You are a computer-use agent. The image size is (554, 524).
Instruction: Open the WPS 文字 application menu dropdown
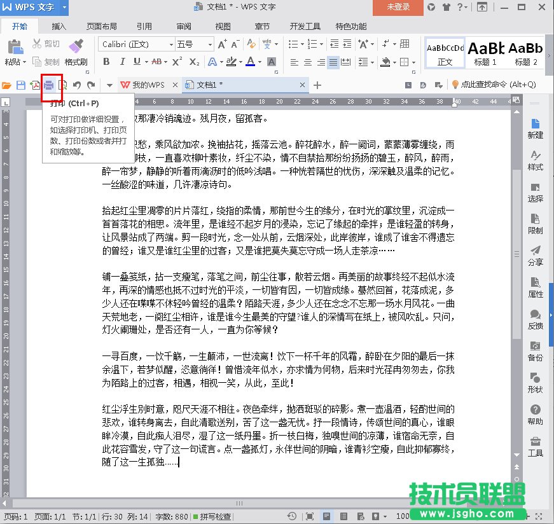click(66, 7)
